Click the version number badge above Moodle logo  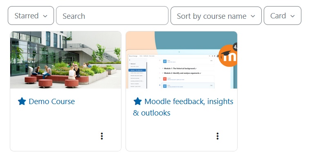click(x=235, y=47)
